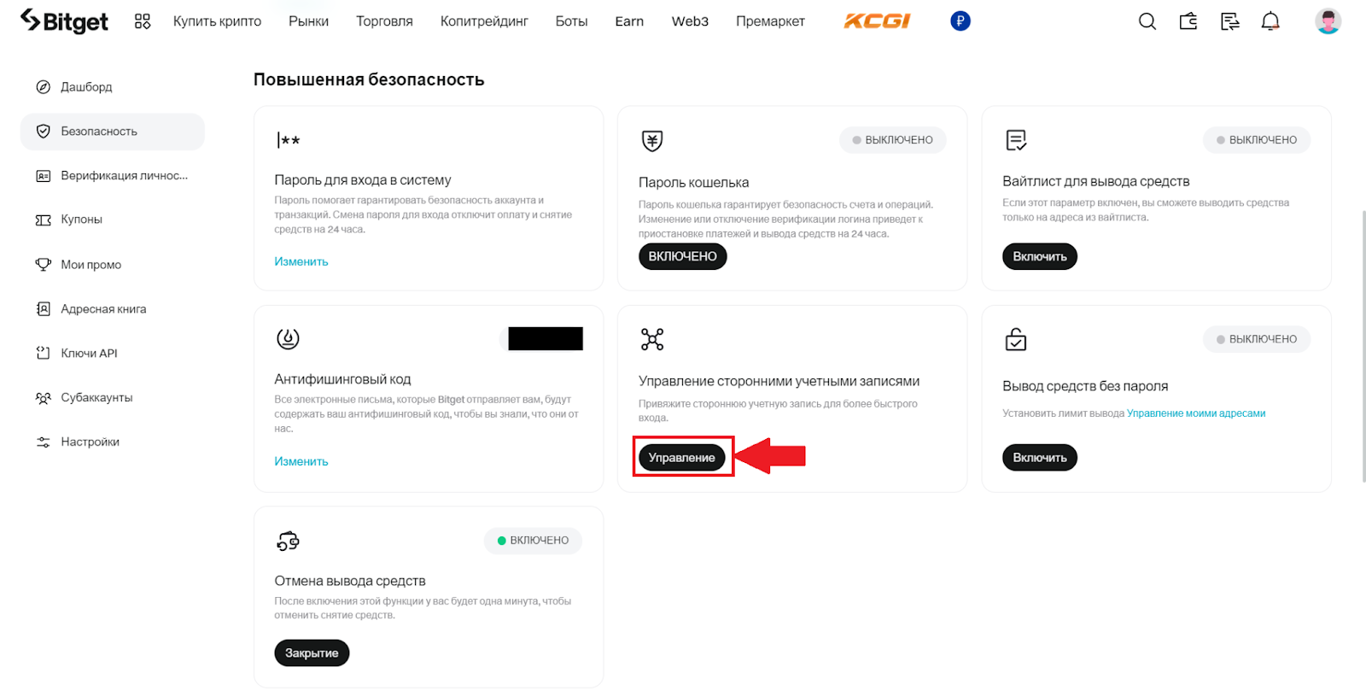
Task: Expand the Earn menu
Action: (x=629, y=21)
